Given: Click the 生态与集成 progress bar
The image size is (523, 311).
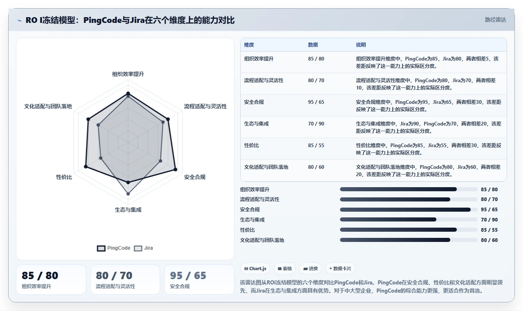Looking at the screenshot, I should 409,219.
